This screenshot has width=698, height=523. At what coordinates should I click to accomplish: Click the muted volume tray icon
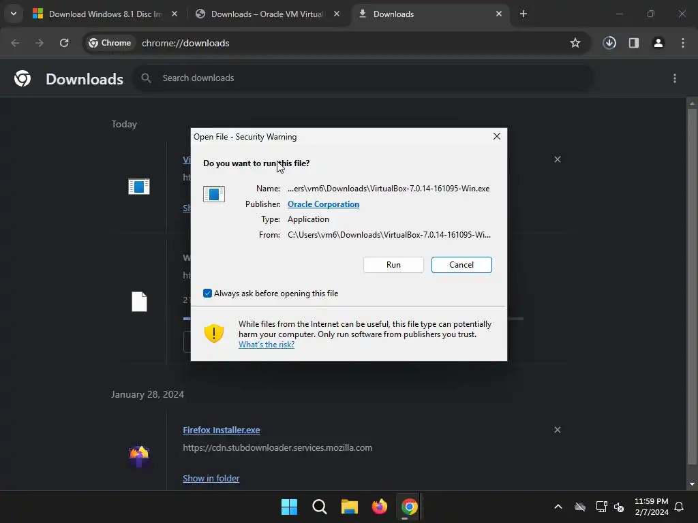[x=619, y=507]
